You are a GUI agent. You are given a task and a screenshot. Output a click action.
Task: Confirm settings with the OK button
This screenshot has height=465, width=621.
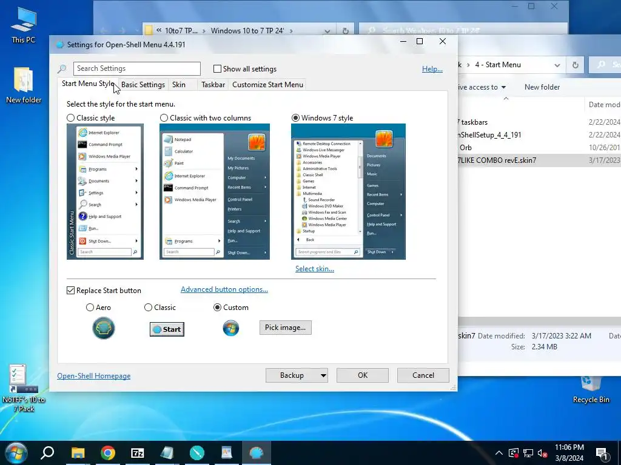pyautogui.click(x=363, y=375)
